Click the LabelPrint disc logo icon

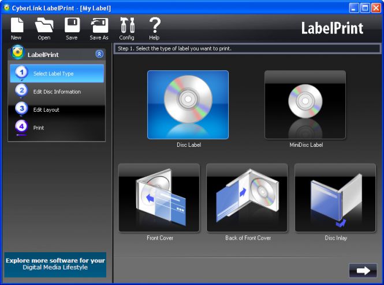point(17,52)
